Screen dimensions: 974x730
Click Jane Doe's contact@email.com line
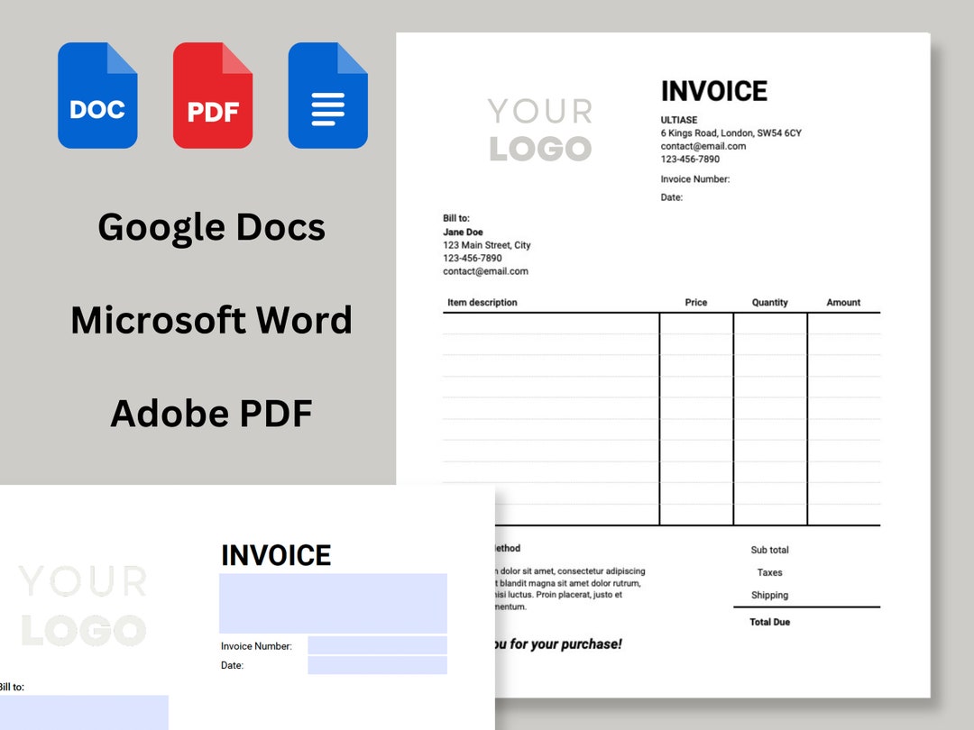(x=486, y=271)
